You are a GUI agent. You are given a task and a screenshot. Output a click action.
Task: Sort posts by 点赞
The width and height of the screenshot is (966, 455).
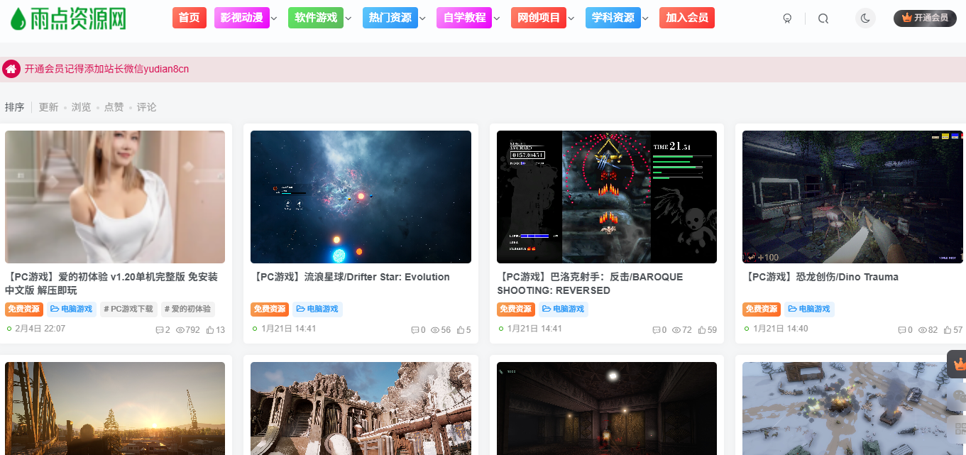click(x=114, y=107)
